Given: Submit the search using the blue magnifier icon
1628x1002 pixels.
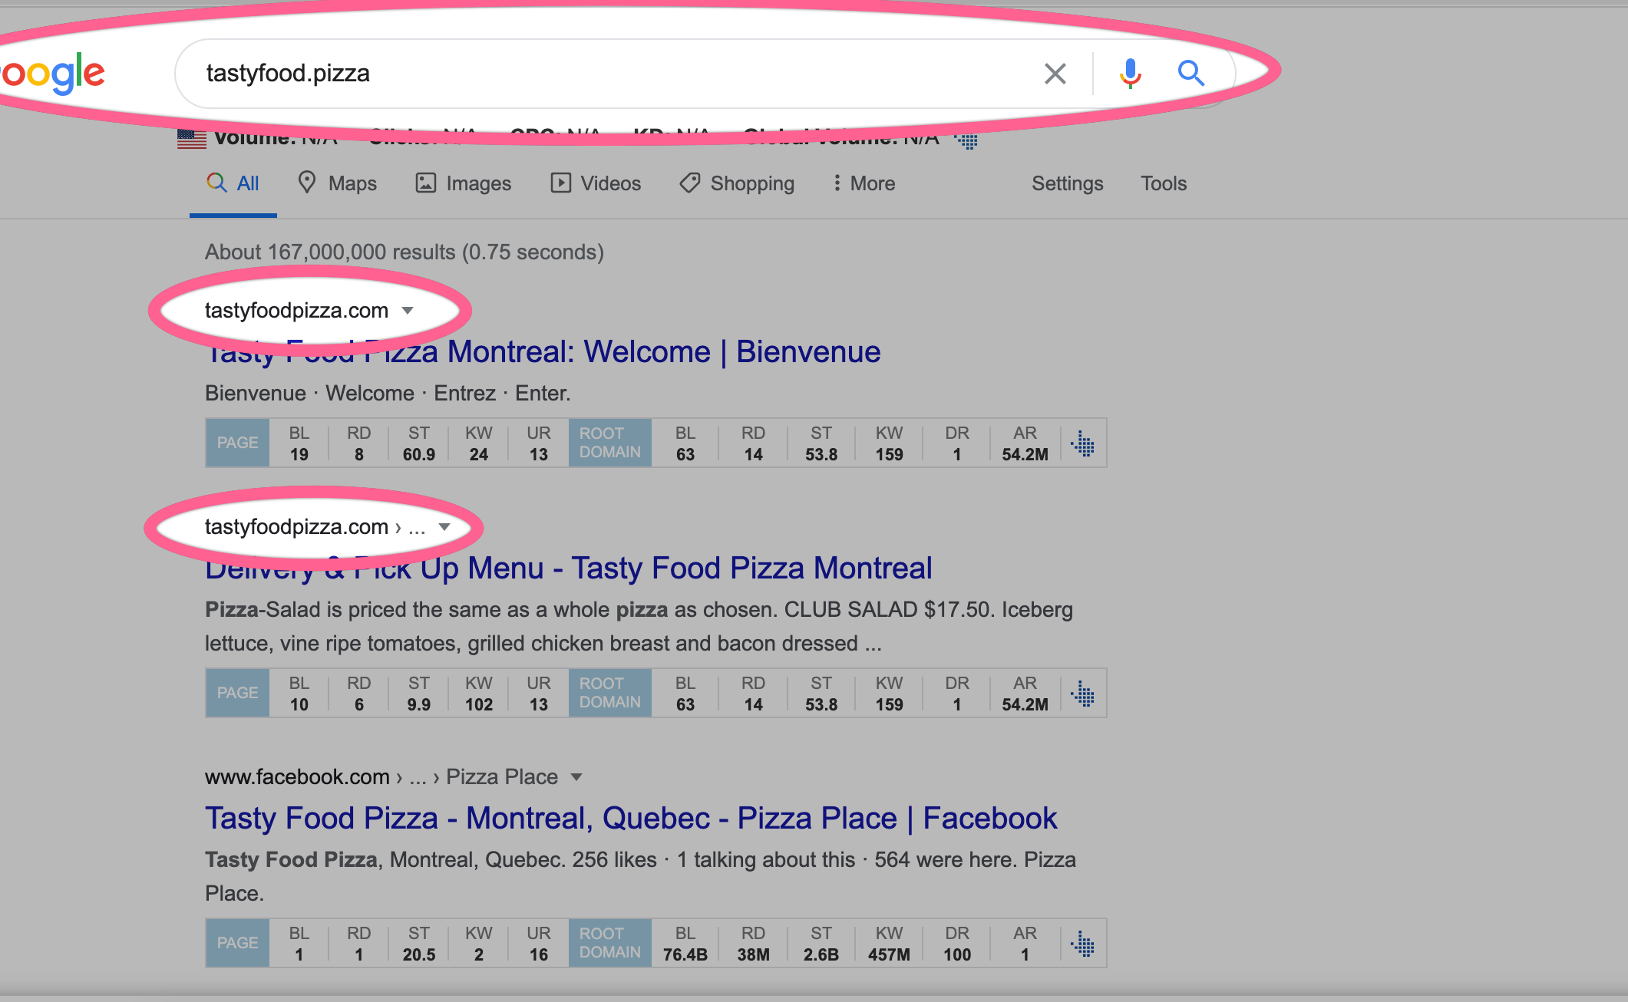Looking at the screenshot, I should click(x=1191, y=73).
